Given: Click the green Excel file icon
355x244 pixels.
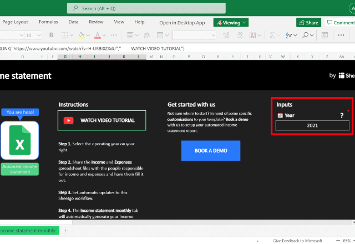Looking at the screenshot, I should tap(20, 140).
